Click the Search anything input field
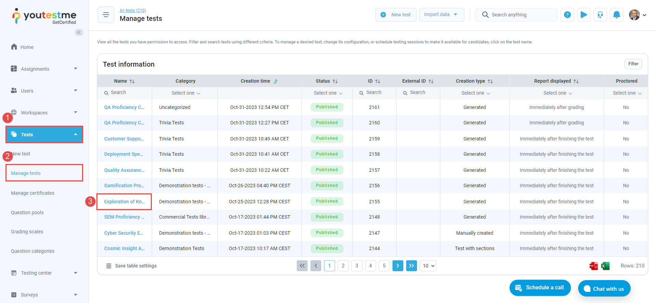 point(516,15)
